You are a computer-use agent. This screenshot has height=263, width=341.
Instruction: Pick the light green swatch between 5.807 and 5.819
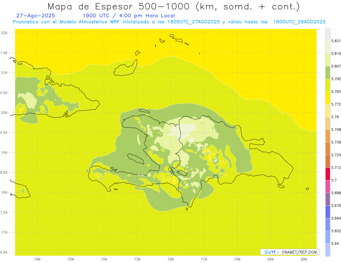[328, 60]
